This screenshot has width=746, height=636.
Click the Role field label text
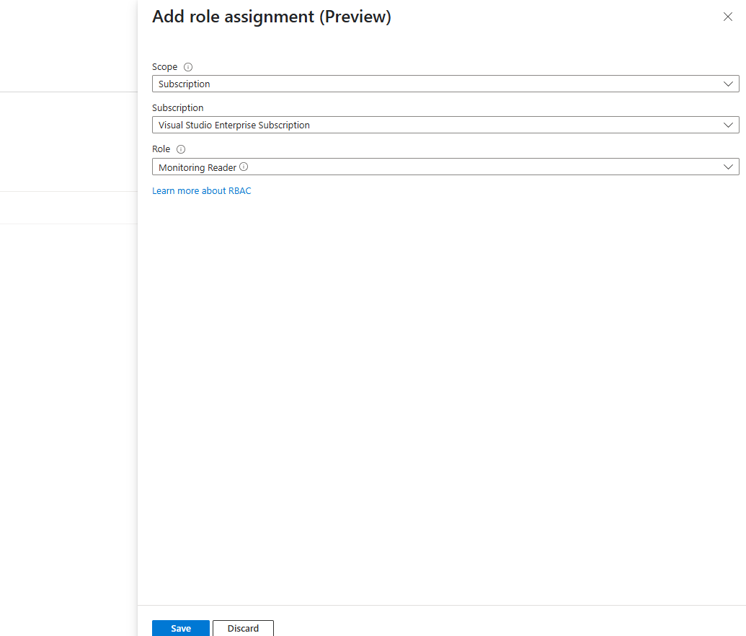click(161, 149)
